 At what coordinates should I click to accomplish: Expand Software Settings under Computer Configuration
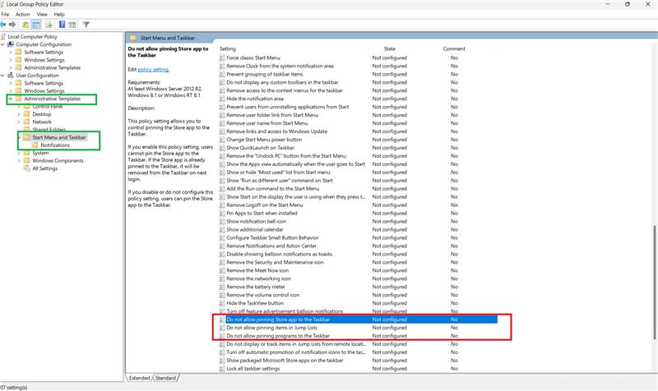pos(11,53)
